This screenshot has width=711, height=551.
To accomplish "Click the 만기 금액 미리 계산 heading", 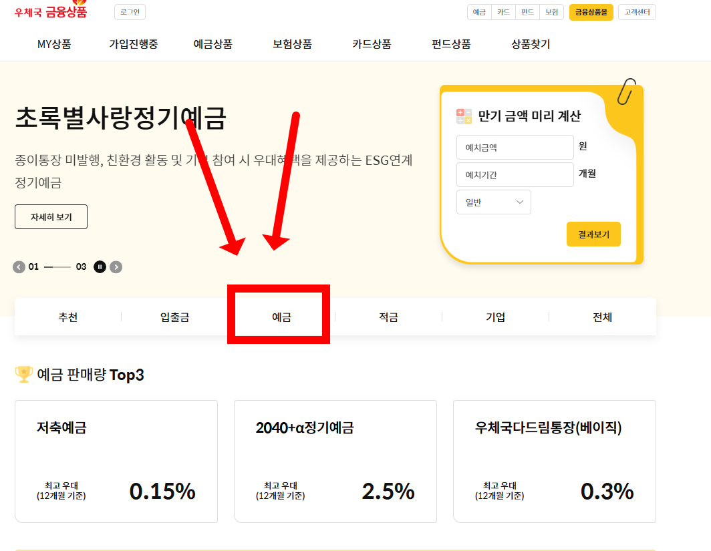I will click(x=529, y=116).
